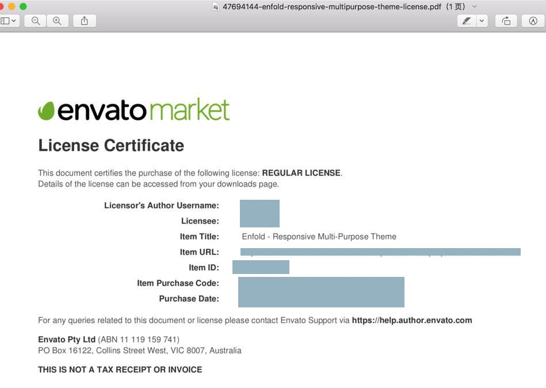The width and height of the screenshot is (546, 388).
Task: Click the Item Purchase Code label
Action: tap(178, 283)
